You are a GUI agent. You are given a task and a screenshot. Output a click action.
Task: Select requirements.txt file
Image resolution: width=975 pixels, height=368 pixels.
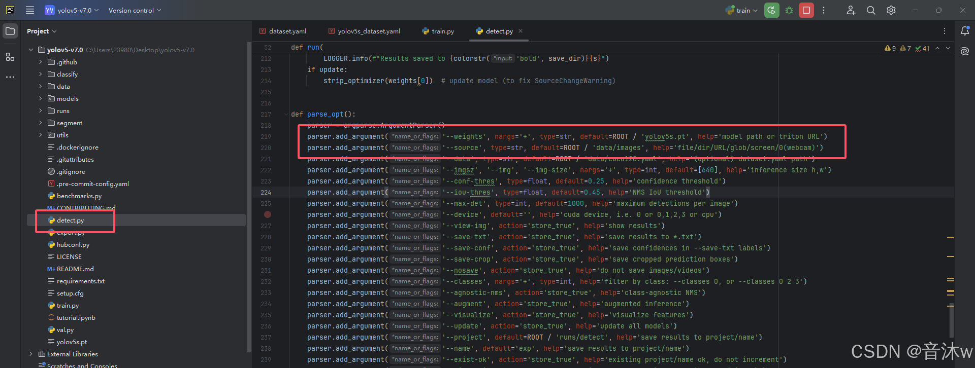point(80,281)
